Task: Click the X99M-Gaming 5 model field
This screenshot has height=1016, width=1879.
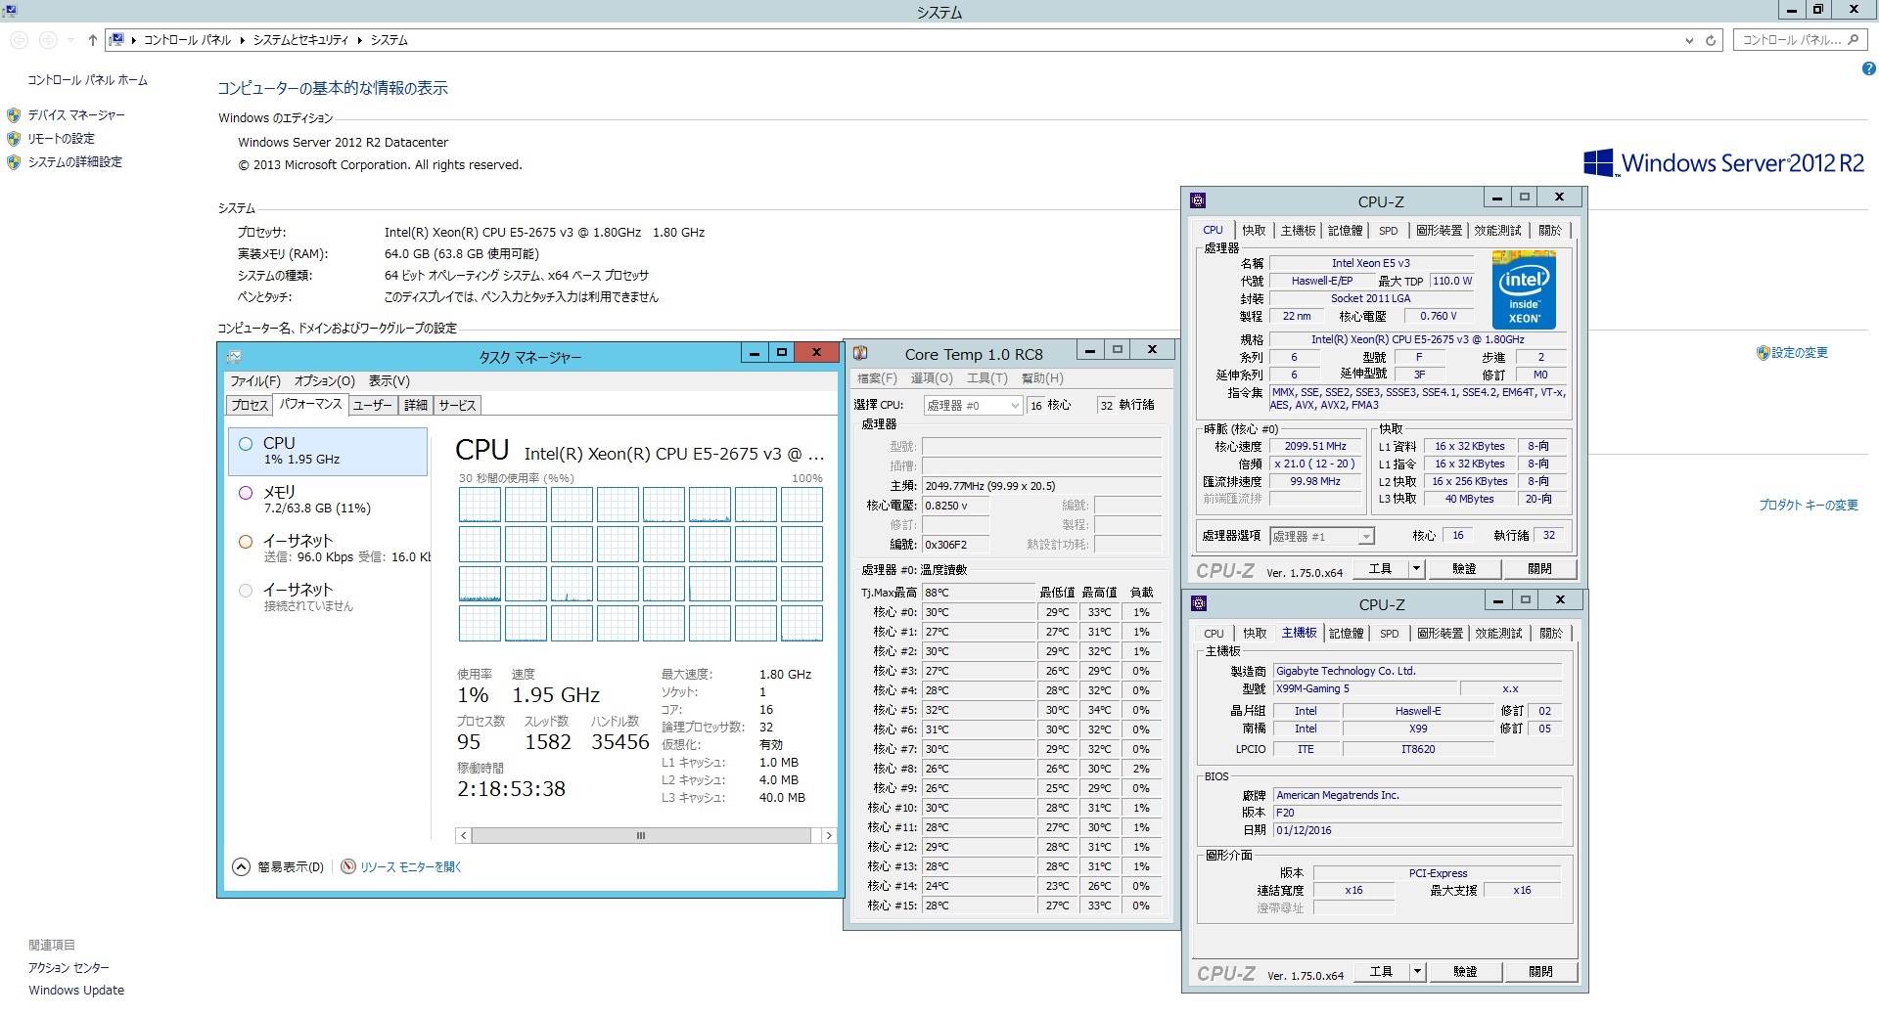Action: (x=1365, y=689)
